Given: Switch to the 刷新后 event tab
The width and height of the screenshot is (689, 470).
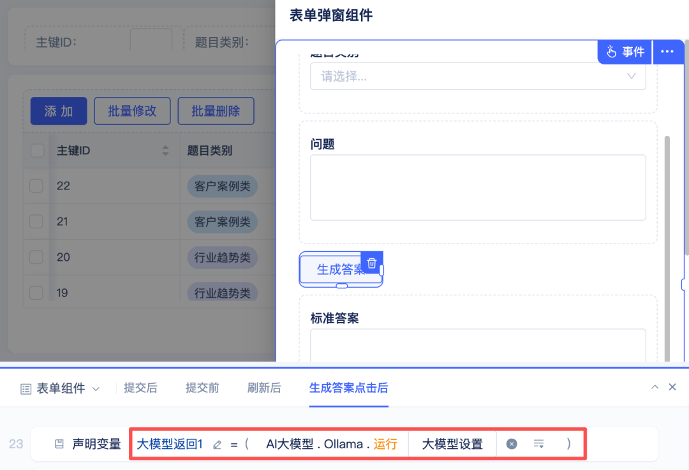Looking at the screenshot, I should click(x=264, y=388).
